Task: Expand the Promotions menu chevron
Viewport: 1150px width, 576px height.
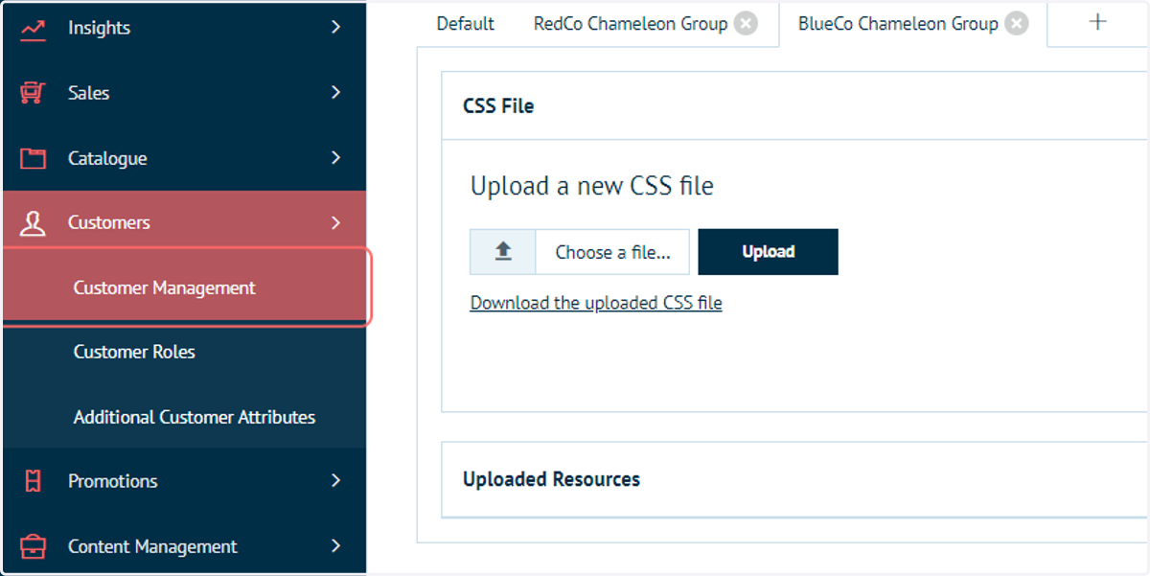Action: (x=335, y=480)
